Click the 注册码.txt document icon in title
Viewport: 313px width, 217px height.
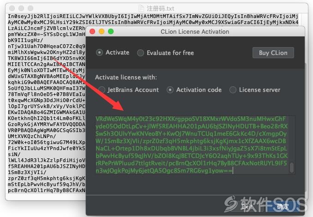click(x=141, y=8)
